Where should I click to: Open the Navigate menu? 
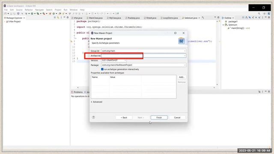pyautogui.click(x=39, y=10)
